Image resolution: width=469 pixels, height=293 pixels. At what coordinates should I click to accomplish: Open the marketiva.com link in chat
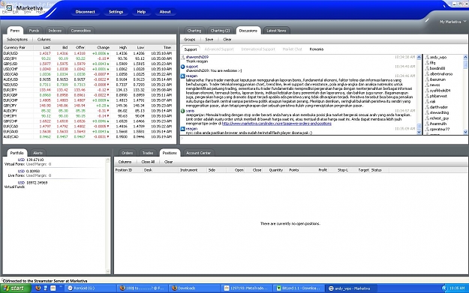coord(277,124)
